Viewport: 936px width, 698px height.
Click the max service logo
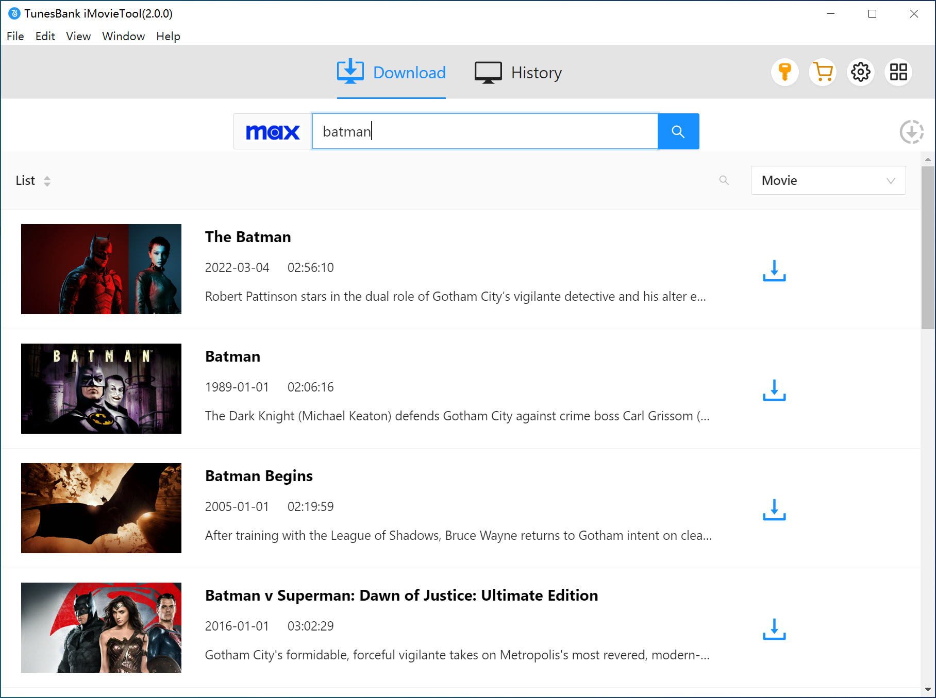tap(273, 132)
